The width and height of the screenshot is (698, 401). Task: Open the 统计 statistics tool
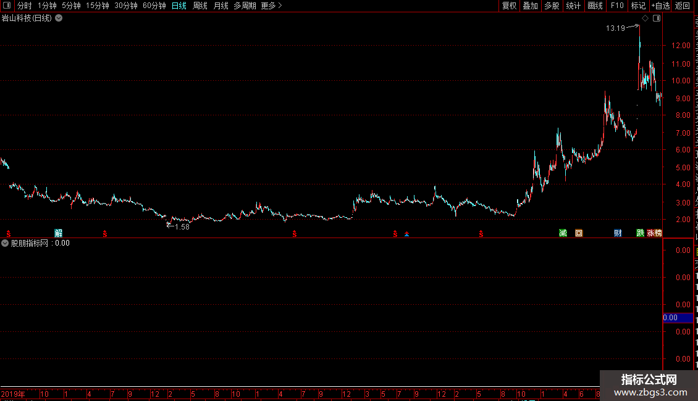(573, 6)
